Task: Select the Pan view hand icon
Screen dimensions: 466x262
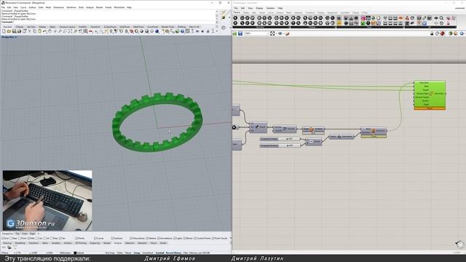Action: pos(50,31)
